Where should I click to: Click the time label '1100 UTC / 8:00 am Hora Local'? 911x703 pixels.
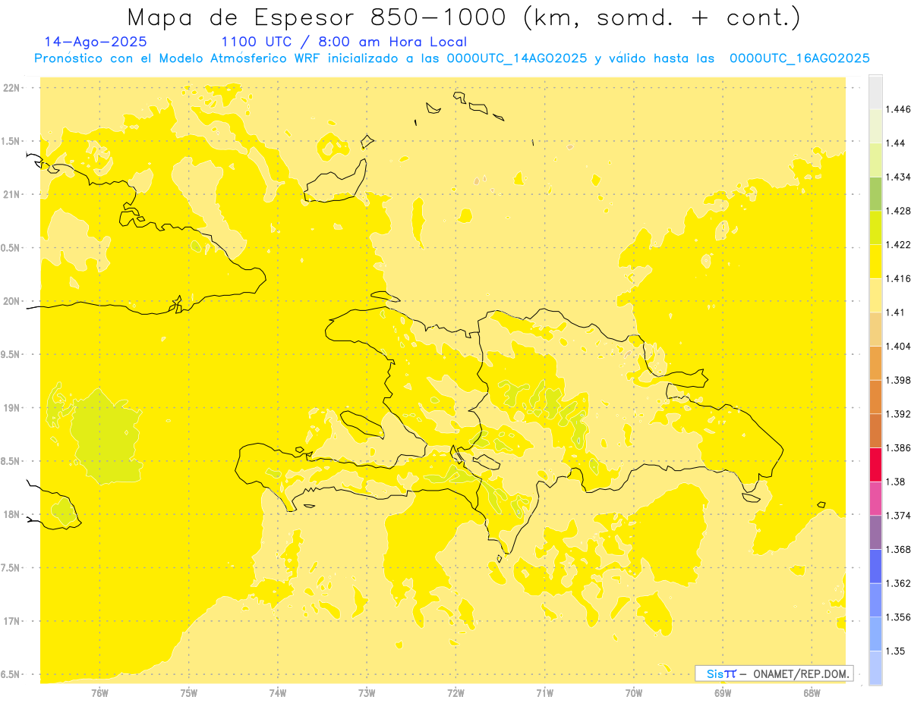coord(344,42)
